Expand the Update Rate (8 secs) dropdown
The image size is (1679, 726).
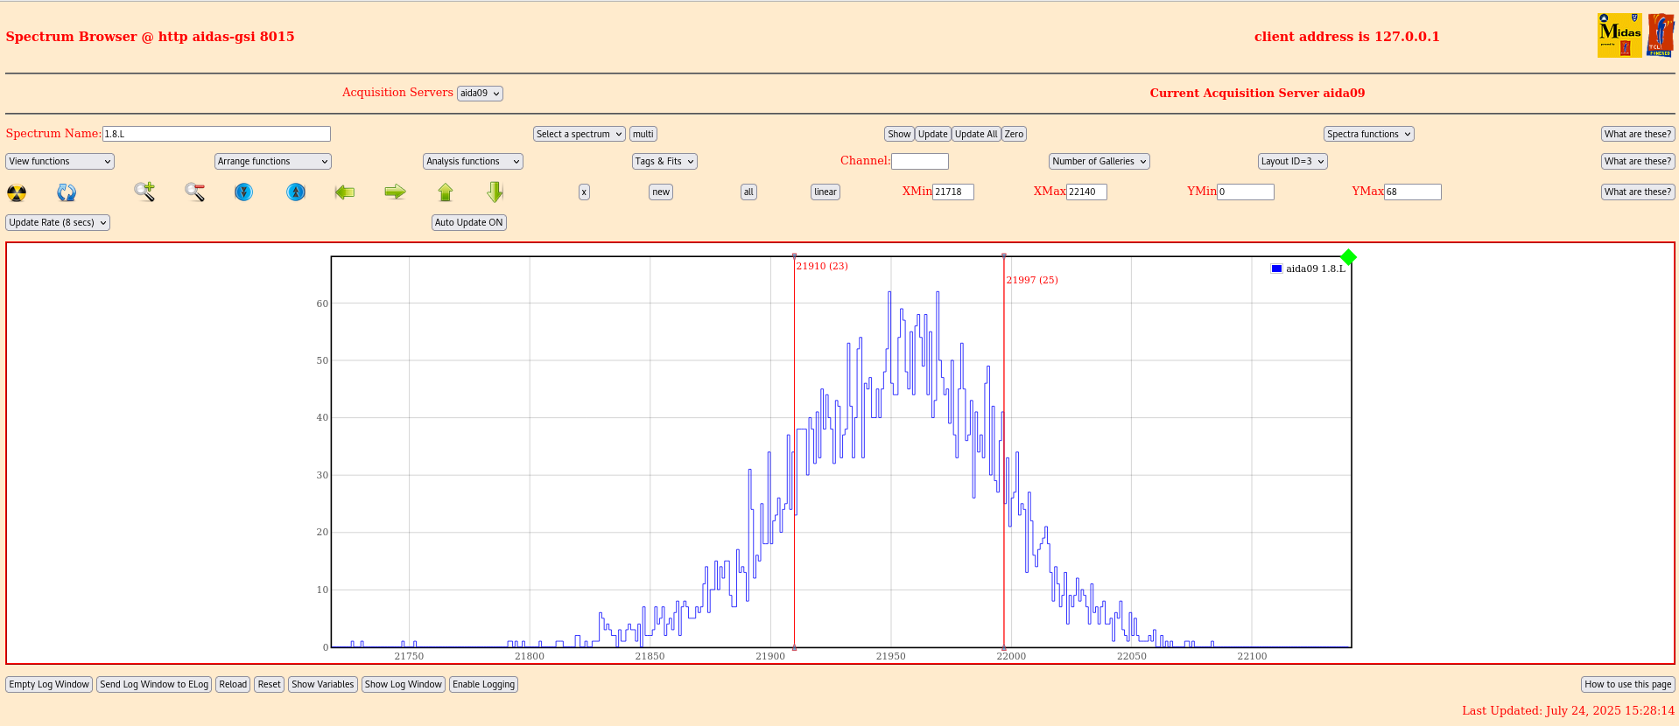pyautogui.click(x=58, y=222)
